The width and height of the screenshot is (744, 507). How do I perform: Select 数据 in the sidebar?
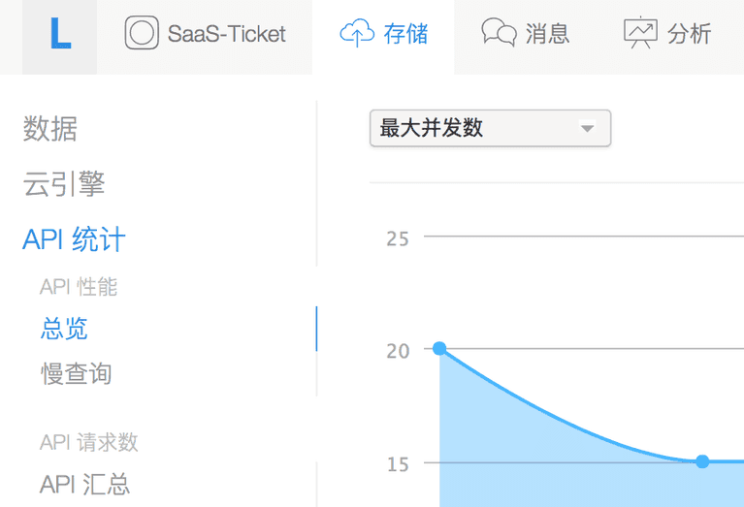[50, 129]
